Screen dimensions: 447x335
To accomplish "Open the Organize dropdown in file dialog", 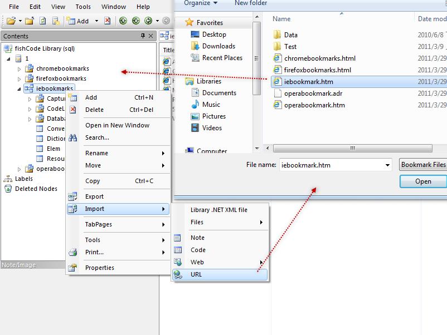I will [x=201, y=3].
